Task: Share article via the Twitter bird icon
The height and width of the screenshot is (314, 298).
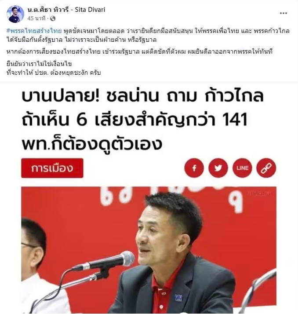Action: (x=218, y=168)
